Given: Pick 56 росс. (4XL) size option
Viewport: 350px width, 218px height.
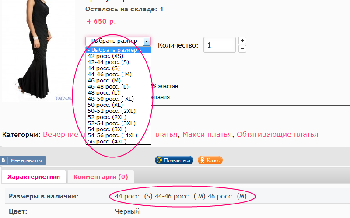Looking at the screenshot, I should [107, 142].
